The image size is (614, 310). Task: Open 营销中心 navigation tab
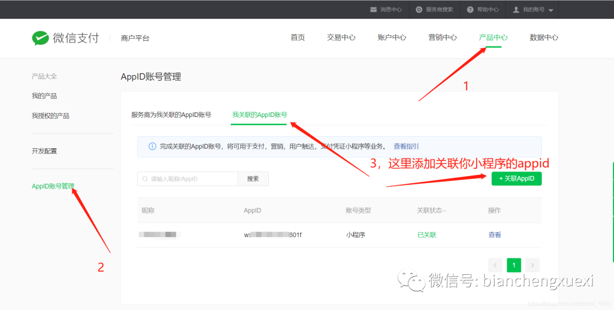(x=442, y=37)
